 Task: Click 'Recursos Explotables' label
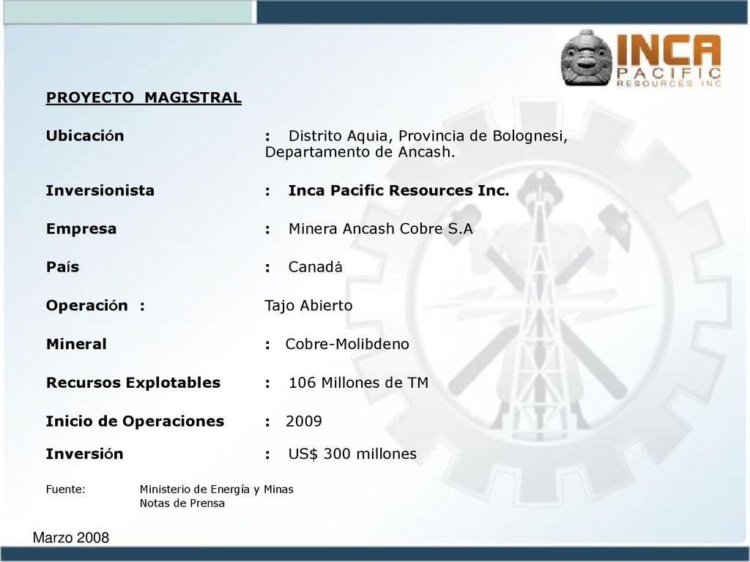coord(133,383)
